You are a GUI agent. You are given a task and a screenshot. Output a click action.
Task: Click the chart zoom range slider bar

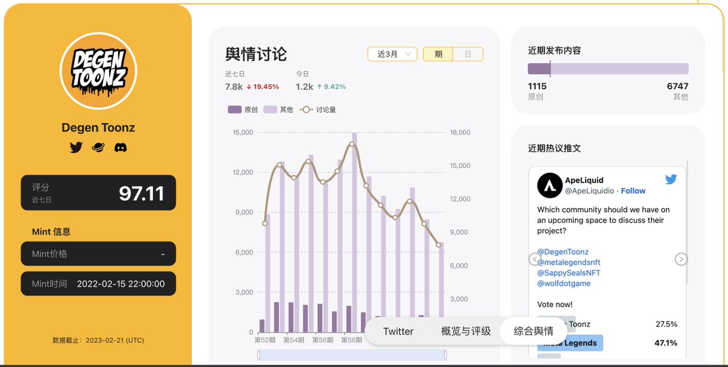pos(352,355)
